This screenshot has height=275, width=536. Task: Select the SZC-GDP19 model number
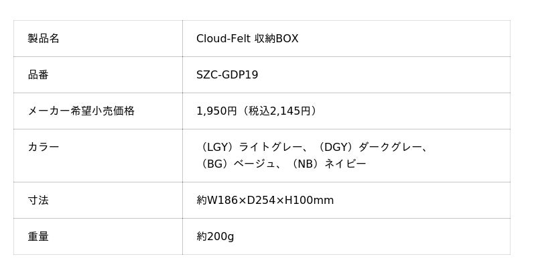[x=227, y=75]
